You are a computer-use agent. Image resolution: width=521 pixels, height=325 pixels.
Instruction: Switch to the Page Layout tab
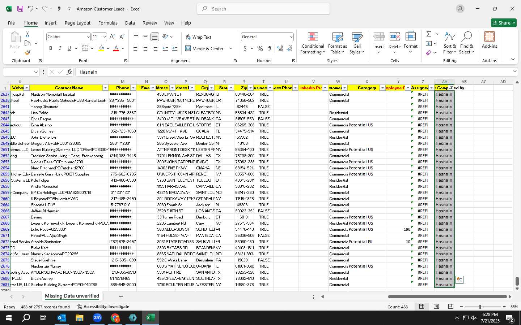[x=77, y=23]
